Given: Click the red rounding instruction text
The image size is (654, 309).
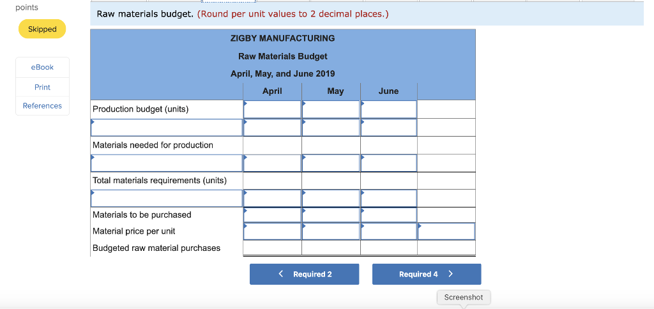Looking at the screenshot, I should pyautogui.click(x=293, y=14).
